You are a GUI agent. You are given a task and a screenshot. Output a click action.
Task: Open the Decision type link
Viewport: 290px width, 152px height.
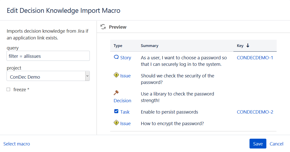tap(122, 100)
